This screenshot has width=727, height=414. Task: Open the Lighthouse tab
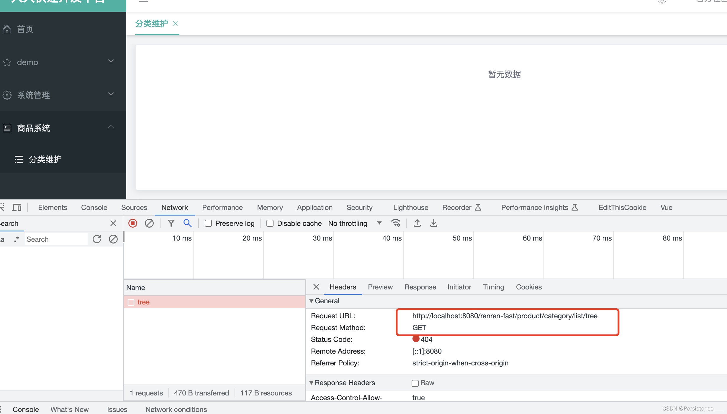(411, 207)
